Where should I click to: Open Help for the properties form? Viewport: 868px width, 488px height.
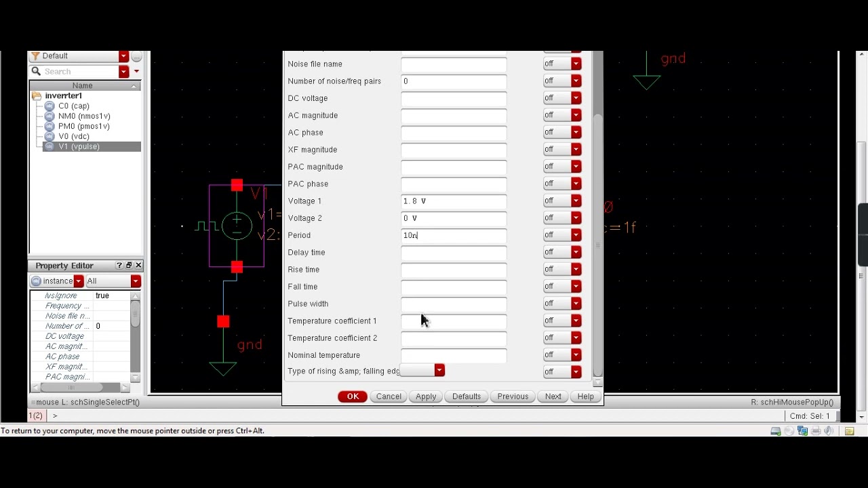[586, 396]
